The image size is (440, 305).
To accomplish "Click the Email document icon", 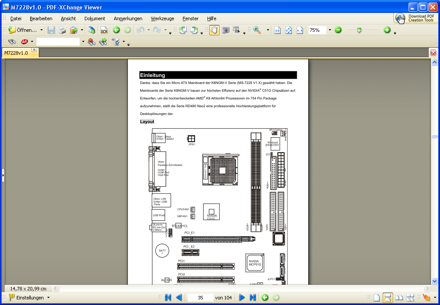I will tap(74, 30).
